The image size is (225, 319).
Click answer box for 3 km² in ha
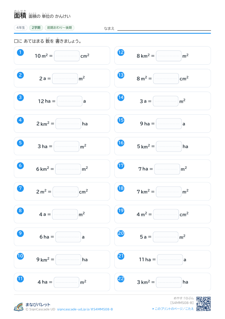click(x=169, y=282)
